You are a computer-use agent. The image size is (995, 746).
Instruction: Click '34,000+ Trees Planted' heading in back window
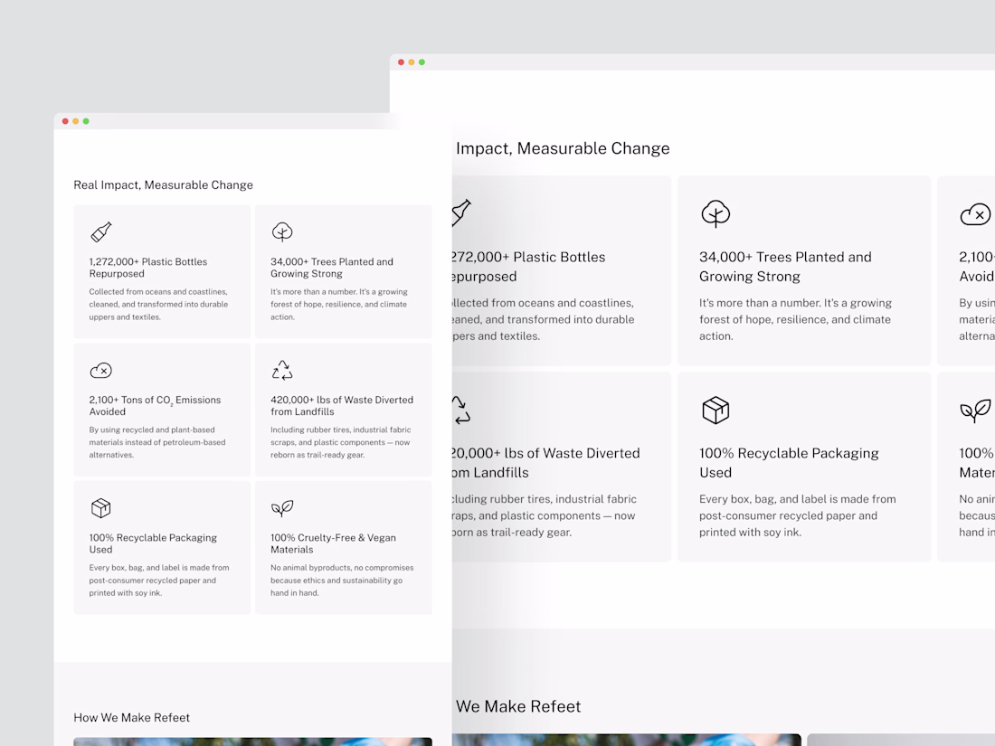[785, 267]
